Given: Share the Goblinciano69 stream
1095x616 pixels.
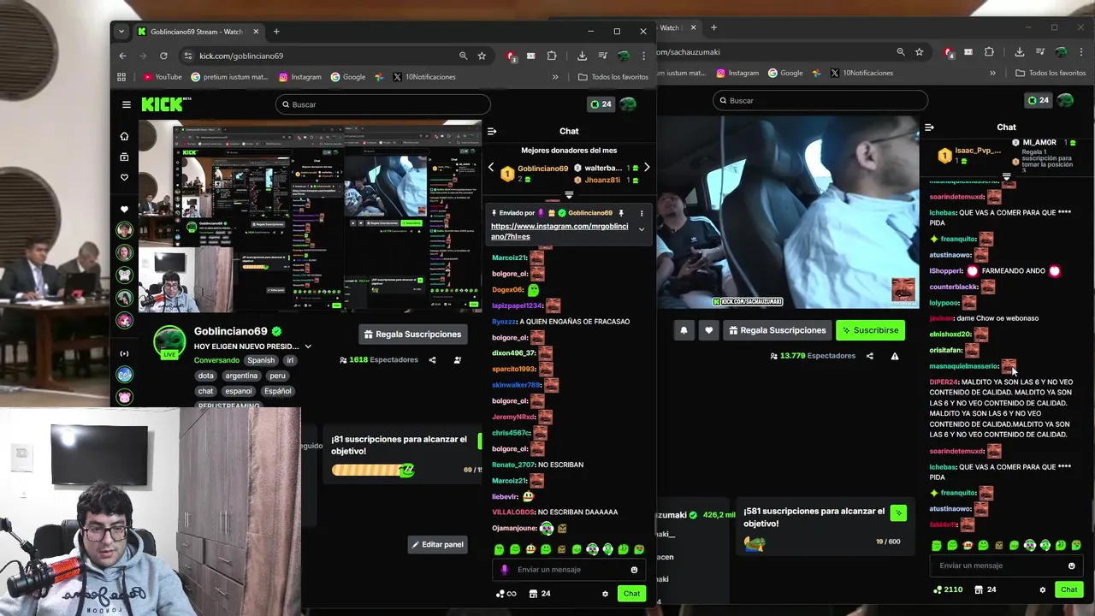Looking at the screenshot, I should [432, 360].
